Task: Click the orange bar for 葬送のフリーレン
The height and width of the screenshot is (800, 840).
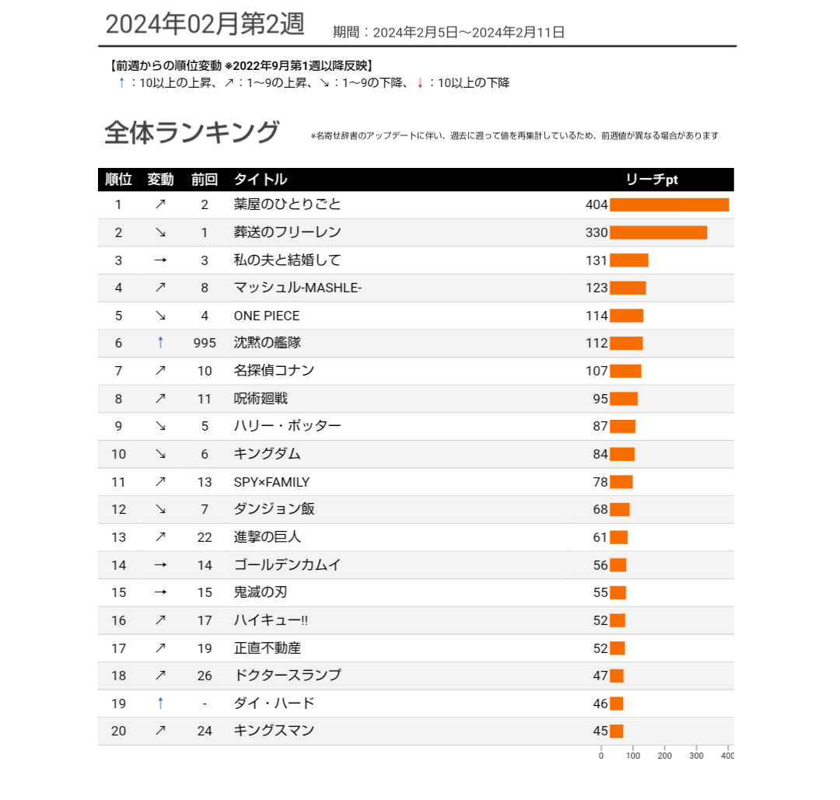Action: 658,232
